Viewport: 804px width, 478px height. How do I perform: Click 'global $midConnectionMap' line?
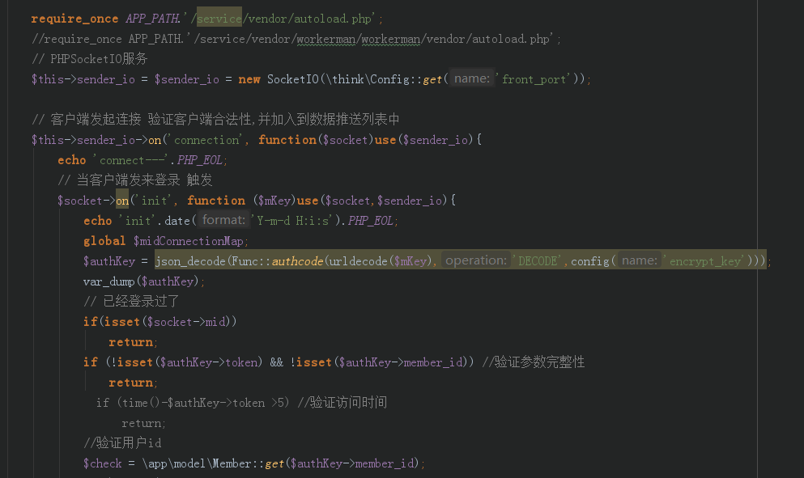click(x=166, y=241)
